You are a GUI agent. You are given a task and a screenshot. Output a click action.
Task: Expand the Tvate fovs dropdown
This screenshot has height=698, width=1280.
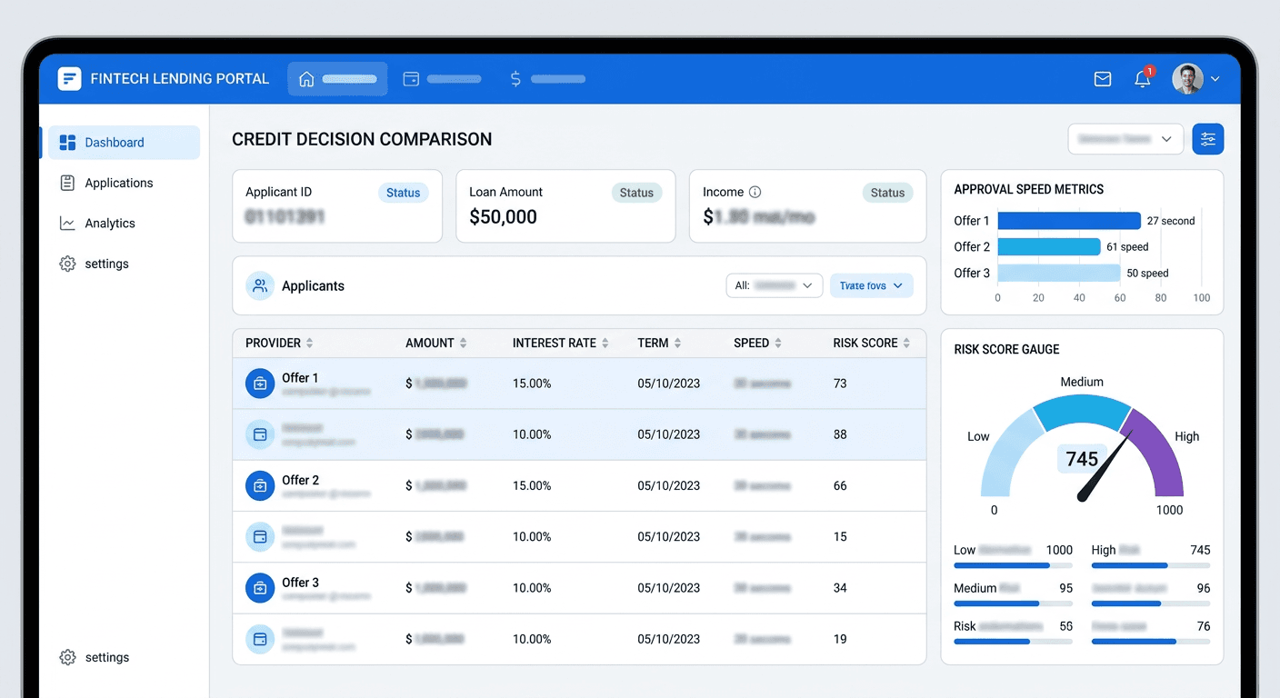tap(871, 285)
